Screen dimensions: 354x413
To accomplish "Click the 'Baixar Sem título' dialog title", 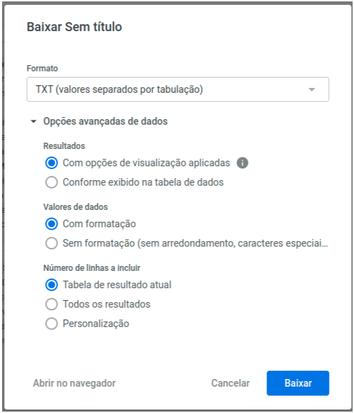I will coord(74,27).
